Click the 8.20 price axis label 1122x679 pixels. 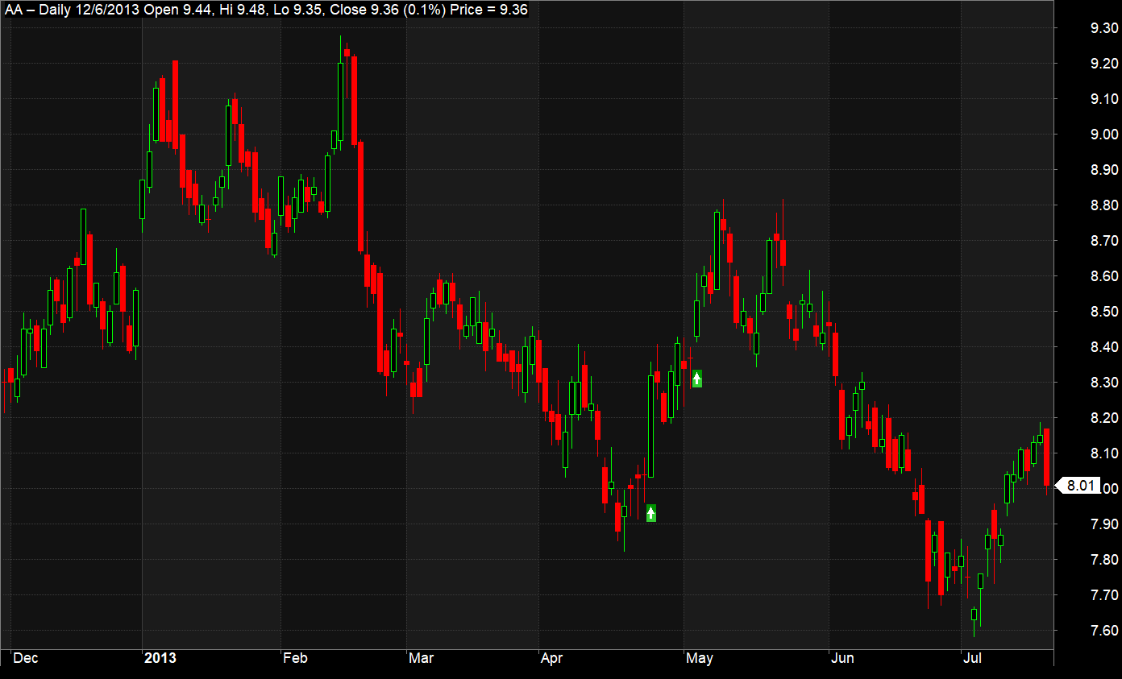1105,418
